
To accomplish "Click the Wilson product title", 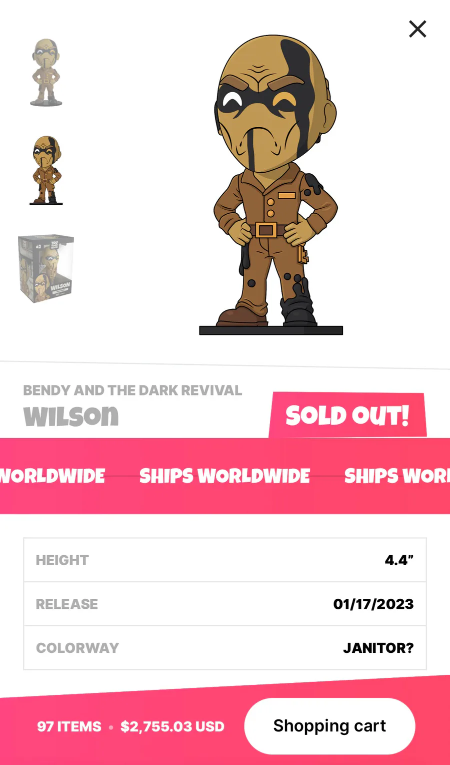I will (71, 416).
